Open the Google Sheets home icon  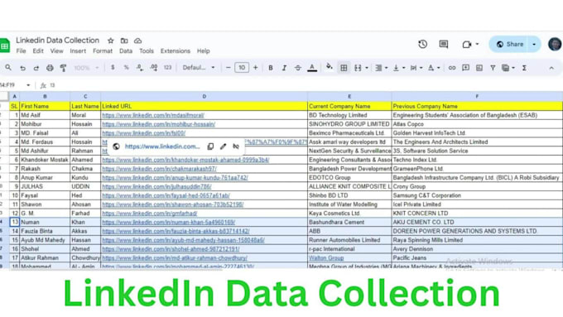click(x=5, y=46)
